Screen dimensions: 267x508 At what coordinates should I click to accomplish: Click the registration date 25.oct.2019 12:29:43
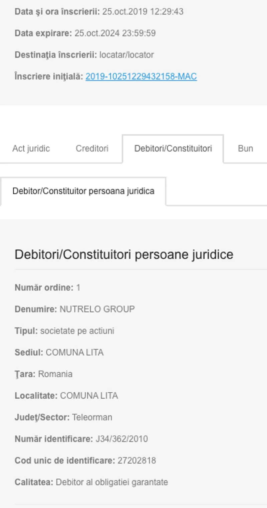click(143, 12)
